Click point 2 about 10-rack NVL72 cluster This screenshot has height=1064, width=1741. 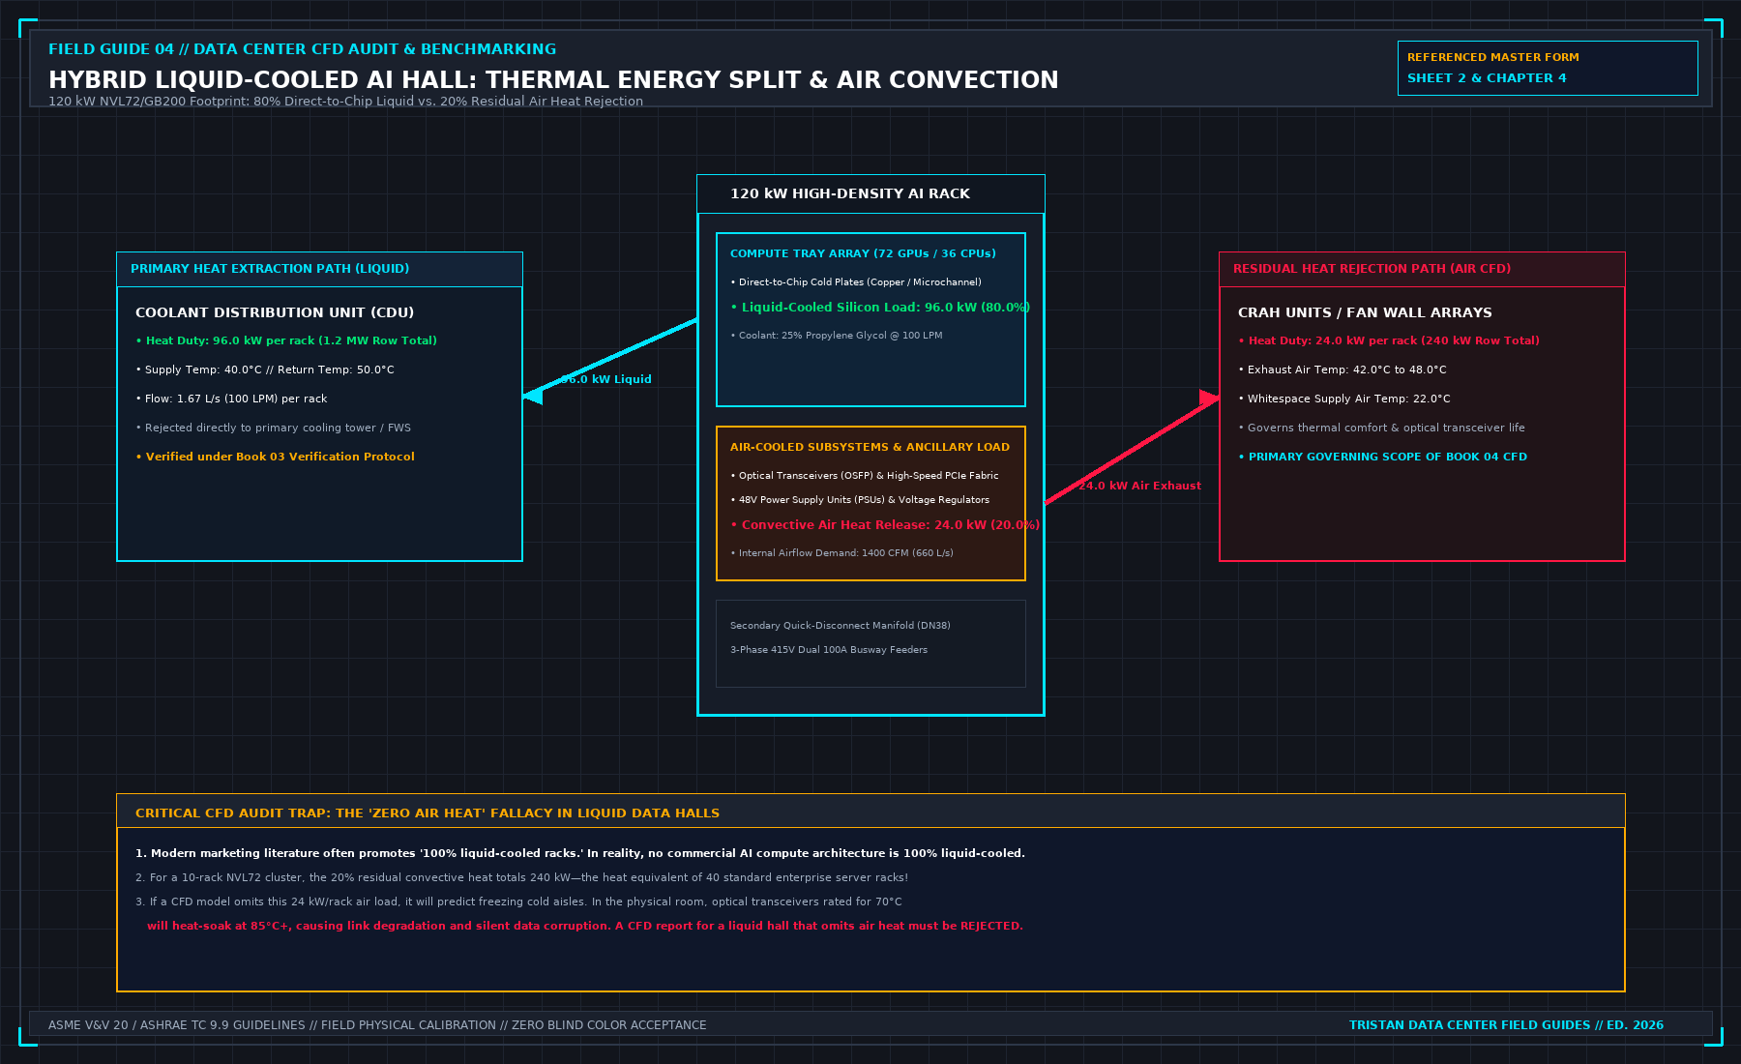pyautogui.click(x=522, y=877)
